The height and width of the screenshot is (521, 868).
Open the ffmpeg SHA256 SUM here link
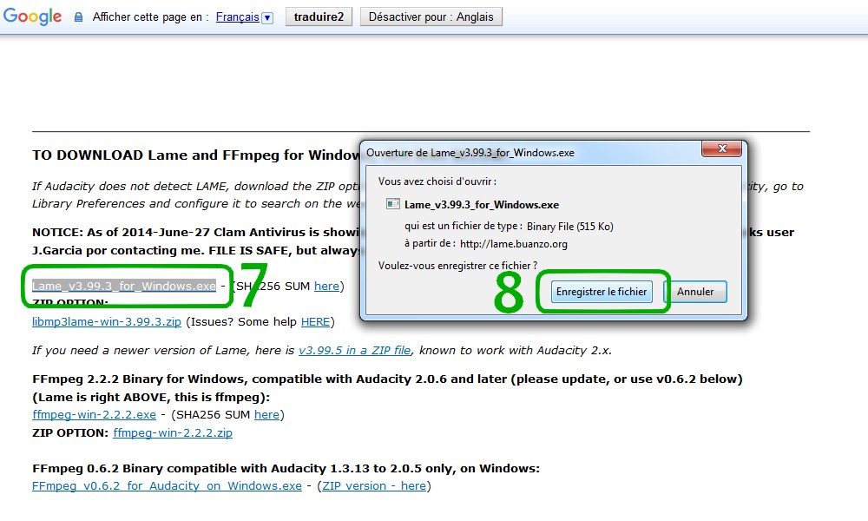pos(266,415)
